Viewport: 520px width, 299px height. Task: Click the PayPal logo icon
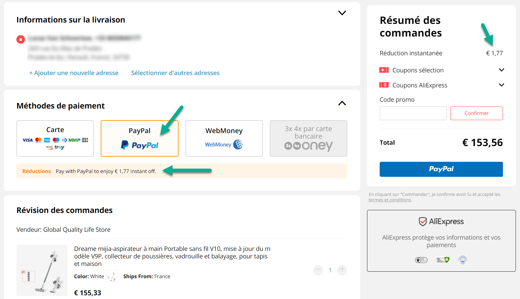click(125, 145)
